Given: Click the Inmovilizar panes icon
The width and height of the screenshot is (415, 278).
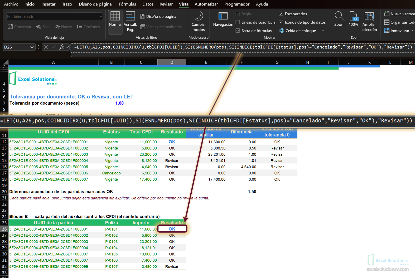Looking at the screenshot, I should click(387, 31).
